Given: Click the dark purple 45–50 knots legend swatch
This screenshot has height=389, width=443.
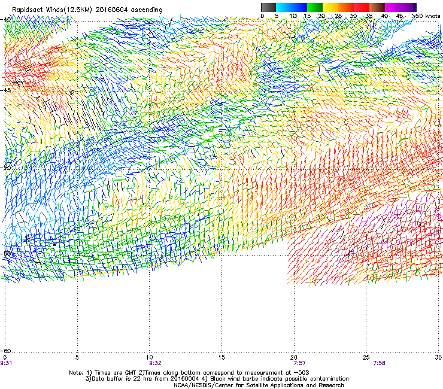Looking at the screenshot, I should coord(408,7).
